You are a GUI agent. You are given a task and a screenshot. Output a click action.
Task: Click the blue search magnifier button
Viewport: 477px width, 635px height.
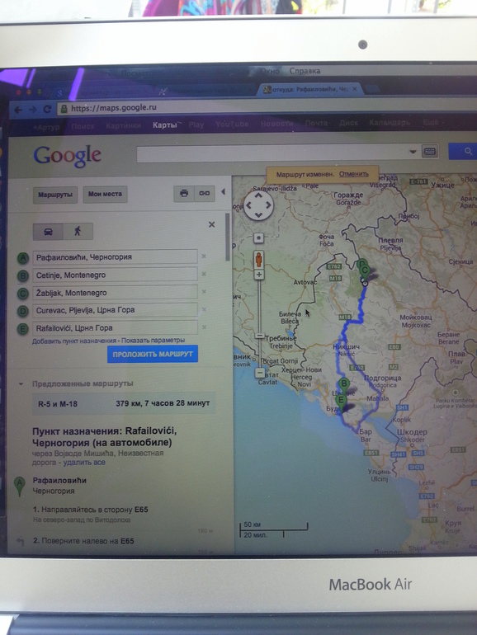[x=464, y=151]
